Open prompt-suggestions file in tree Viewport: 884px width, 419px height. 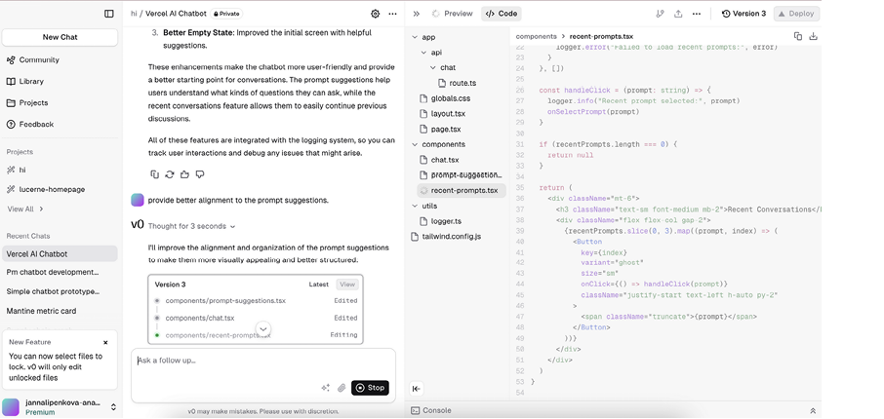[x=461, y=174]
